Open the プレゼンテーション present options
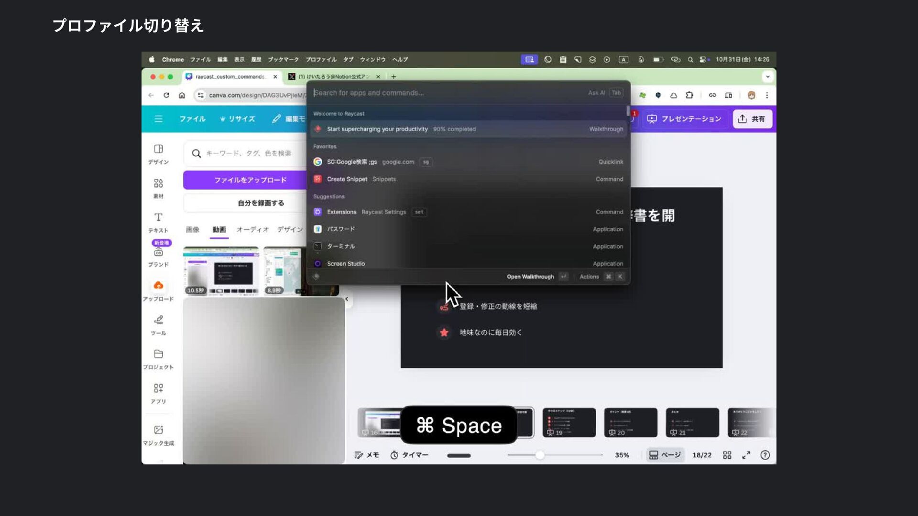The width and height of the screenshot is (918, 516). (x=684, y=119)
